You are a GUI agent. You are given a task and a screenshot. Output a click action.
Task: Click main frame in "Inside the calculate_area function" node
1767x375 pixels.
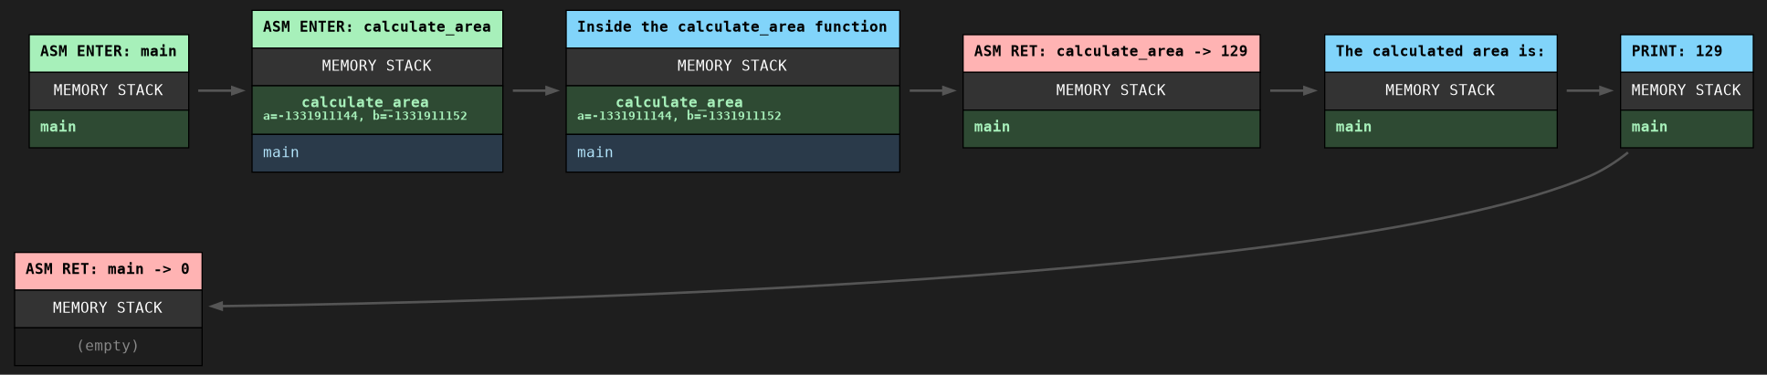coord(732,153)
